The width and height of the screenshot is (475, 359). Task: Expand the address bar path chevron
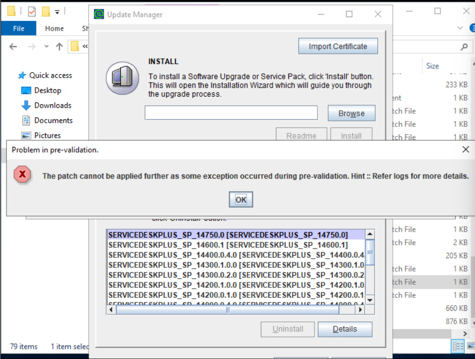pos(85,46)
